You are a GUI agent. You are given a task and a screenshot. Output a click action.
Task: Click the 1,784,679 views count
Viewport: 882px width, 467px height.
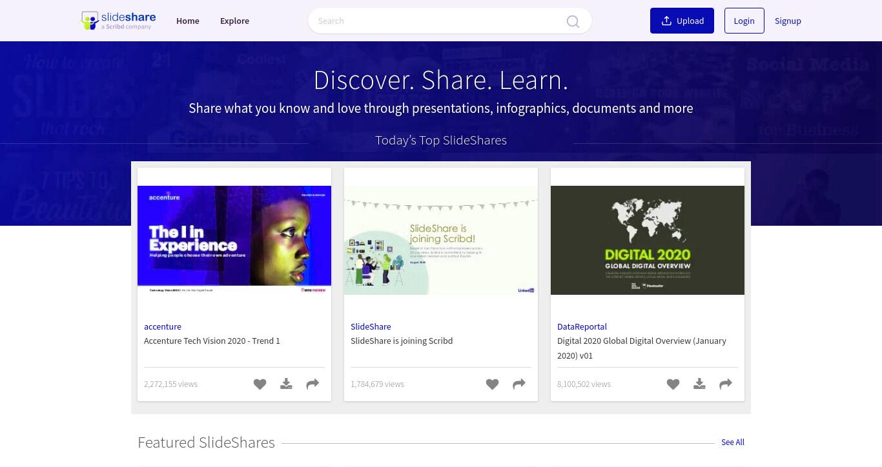(377, 384)
